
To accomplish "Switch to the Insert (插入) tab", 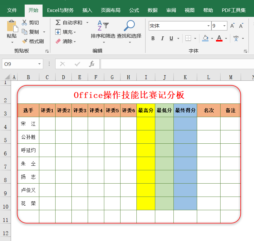I will click(x=87, y=10).
